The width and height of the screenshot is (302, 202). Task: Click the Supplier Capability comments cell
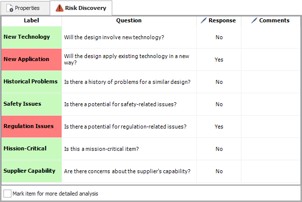[271, 171]
